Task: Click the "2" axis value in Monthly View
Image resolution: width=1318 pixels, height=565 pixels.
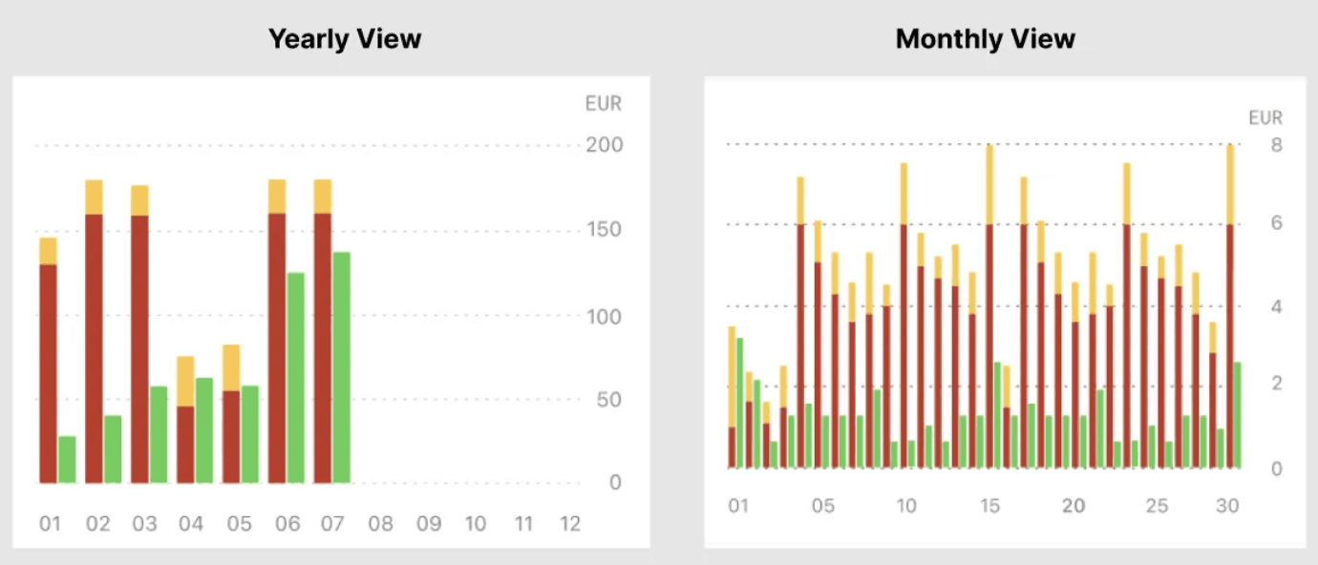Action: coord(1275,383)
